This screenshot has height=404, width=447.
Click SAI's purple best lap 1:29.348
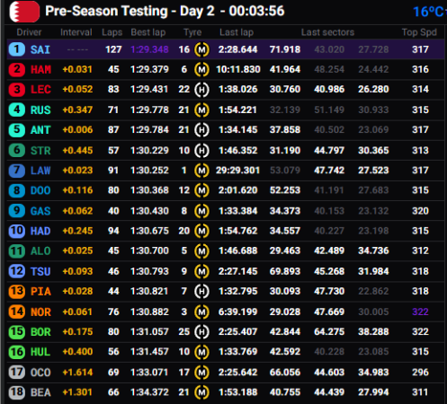click(149, 49)
